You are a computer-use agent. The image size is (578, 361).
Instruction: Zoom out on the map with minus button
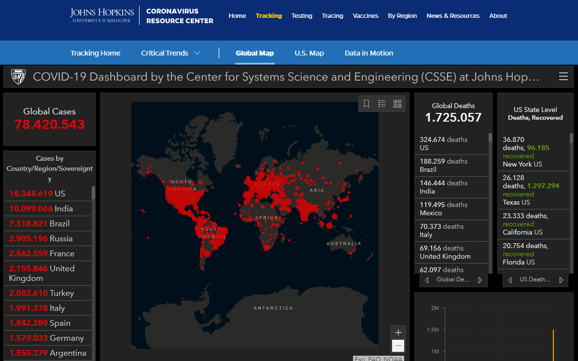[398, 346]
